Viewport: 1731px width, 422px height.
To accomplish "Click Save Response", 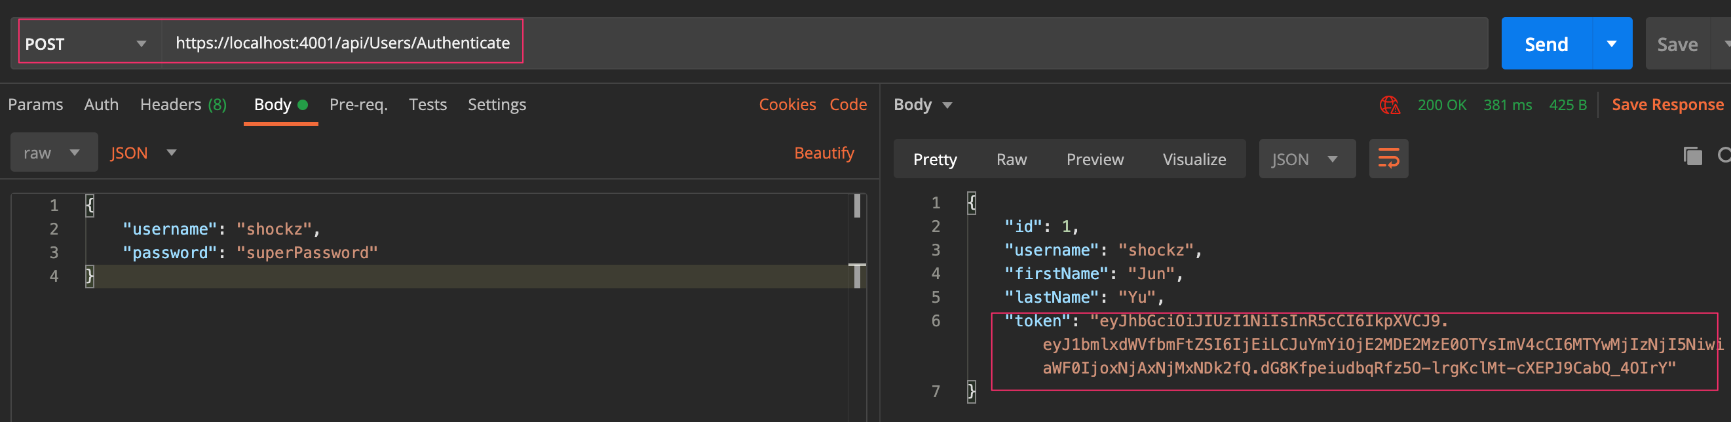I will (x=1667, y=105).
